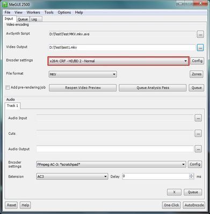Browse for Audio Output file
The height and width of the screenshot is (214, 210).
(x=198, y=149)
